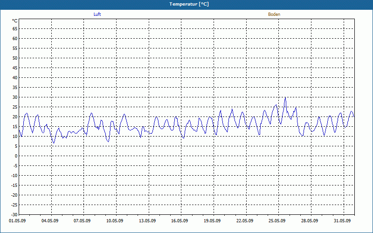The image size is (373, 233).
Task: Click the -25 y-axis value
Action: tap(14, 205)
